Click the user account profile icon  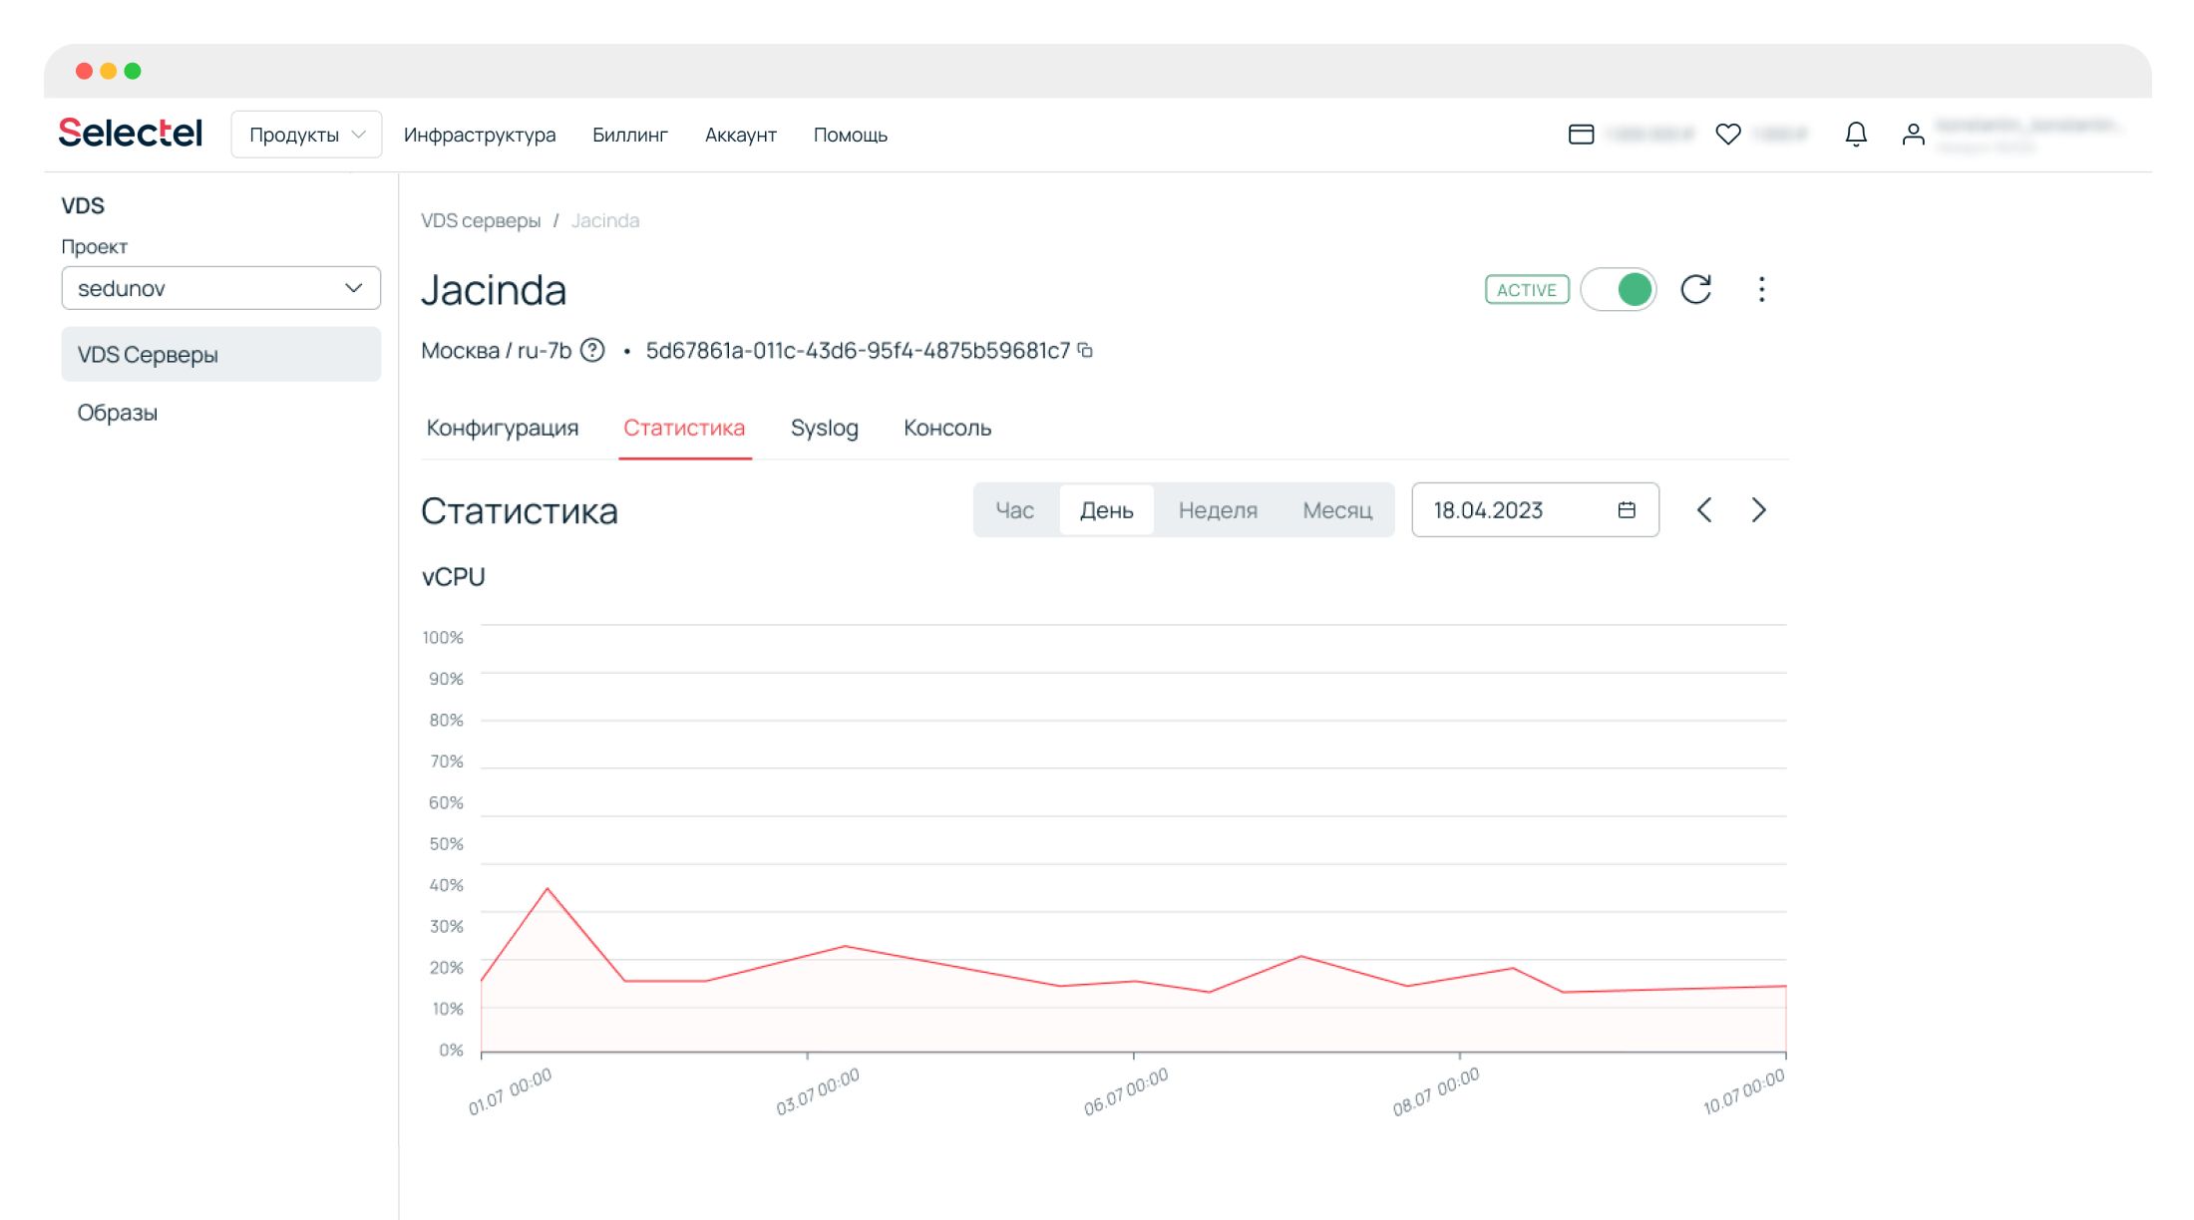tap(1912, 135)
